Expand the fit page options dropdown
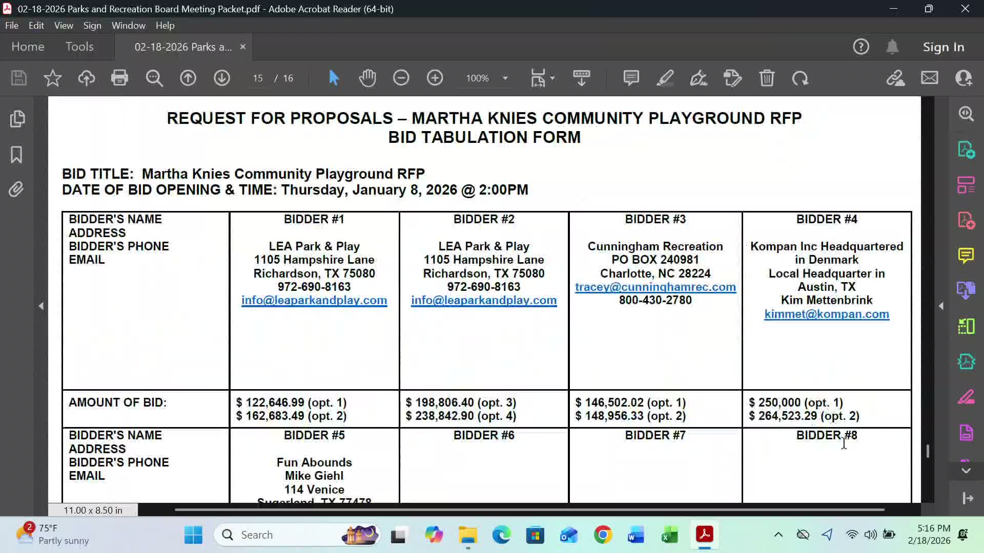The image size is (984, 553). click(552, 78)
